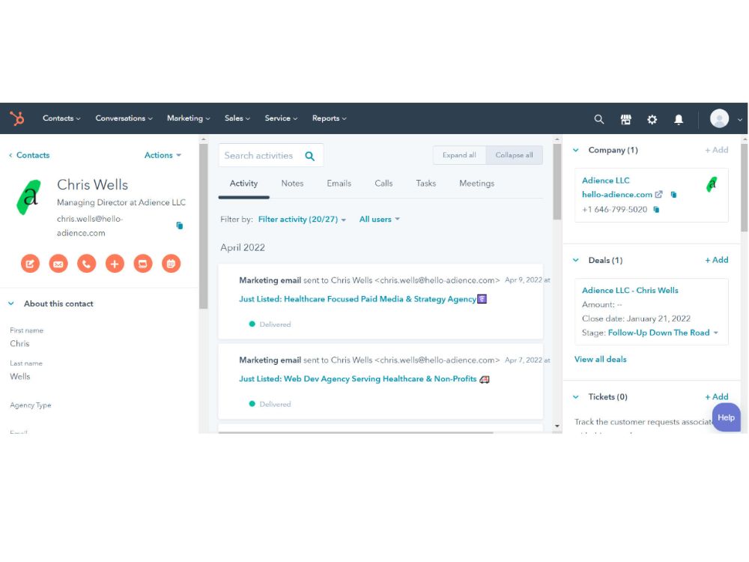Open the account menu caret by avatar

pyautogui.click(x=739, y=120)
